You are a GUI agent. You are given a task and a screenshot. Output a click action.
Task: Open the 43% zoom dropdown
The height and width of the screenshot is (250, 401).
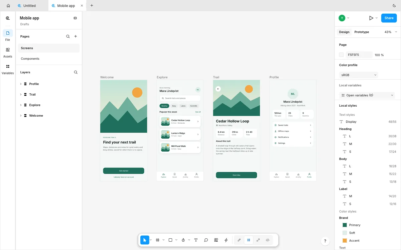391,32
